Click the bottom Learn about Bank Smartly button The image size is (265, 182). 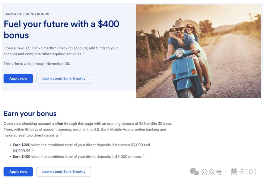pos(64,172)
